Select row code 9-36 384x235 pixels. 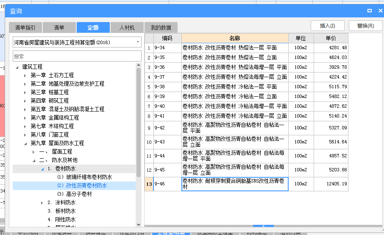coord(167,67)
